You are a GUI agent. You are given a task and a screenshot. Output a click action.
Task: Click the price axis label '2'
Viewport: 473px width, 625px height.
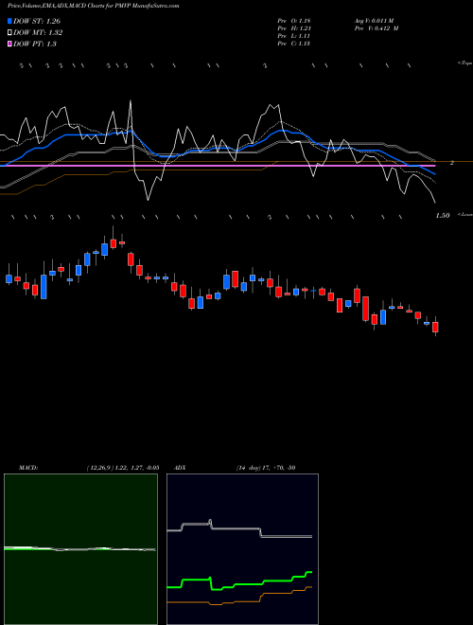point(452,163)
